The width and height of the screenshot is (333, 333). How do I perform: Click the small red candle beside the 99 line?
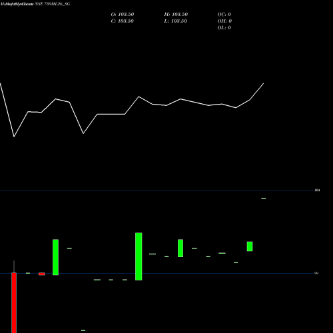[42, 274]
